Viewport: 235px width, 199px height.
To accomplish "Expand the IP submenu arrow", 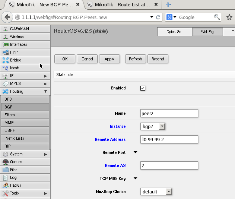I will coord(45,76).
